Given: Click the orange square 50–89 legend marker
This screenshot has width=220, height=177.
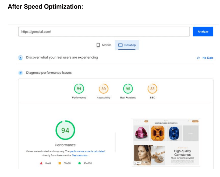Looking at the screenshot, I should point(60,163).
